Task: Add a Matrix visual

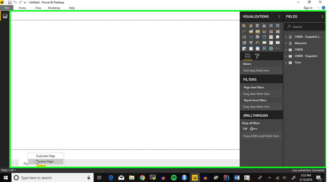Action: [258, 48]
